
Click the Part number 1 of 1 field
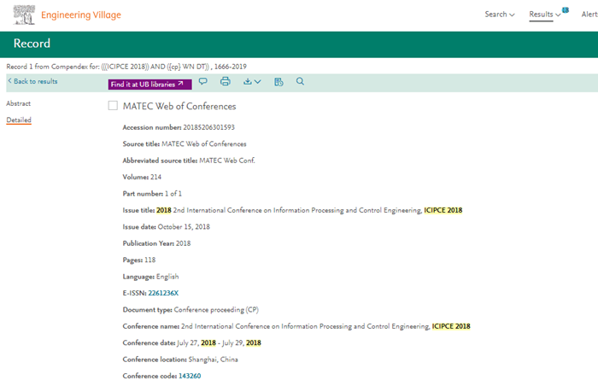[x=152, y=194]
